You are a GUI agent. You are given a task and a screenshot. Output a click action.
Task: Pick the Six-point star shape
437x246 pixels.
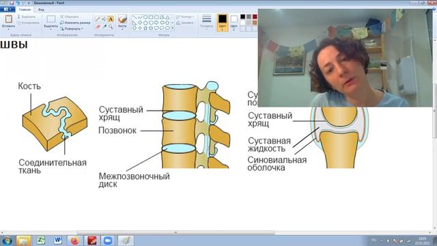pyautogui.click(x=151, y=28)
